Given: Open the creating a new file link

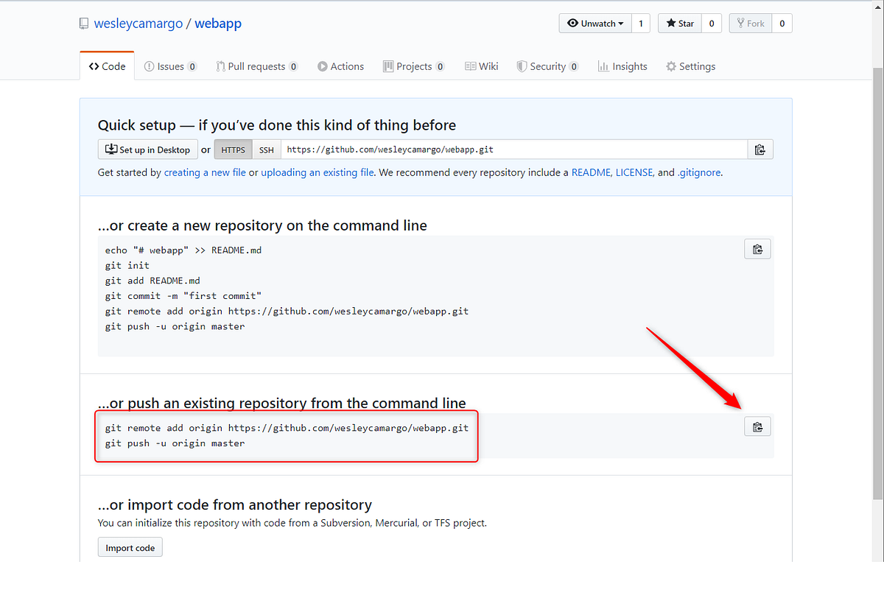Looking at the screenshot, I should pyautogui.click(x=205, y=172).
